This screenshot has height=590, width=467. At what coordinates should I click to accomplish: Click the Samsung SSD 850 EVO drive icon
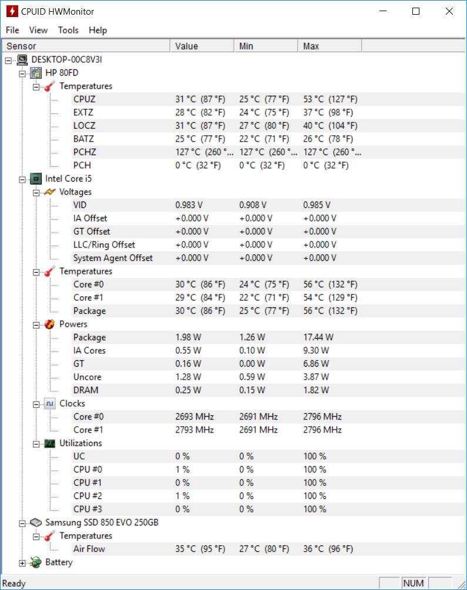(x=36, y=522)
